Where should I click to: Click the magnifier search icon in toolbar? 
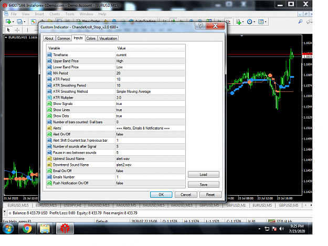point(300,22)
